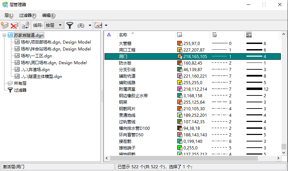Click the horizontal scrollbar right arrow

pos(278,158)
